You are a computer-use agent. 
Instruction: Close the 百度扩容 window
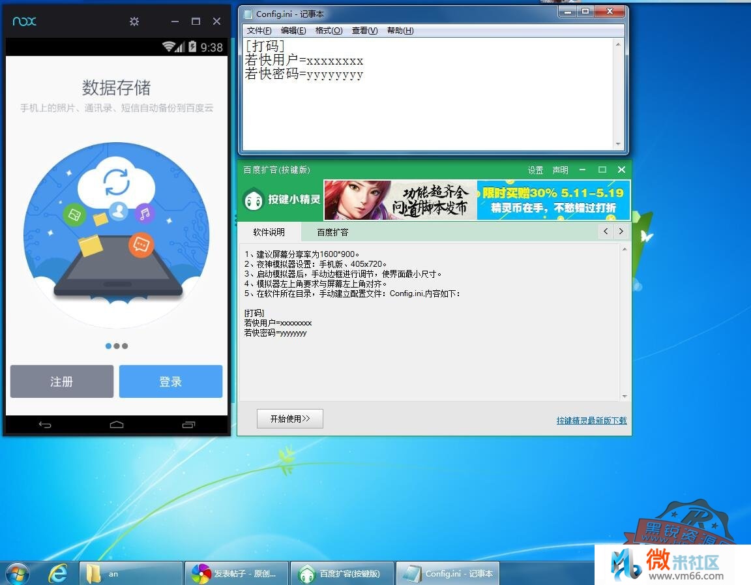(622, 170)
